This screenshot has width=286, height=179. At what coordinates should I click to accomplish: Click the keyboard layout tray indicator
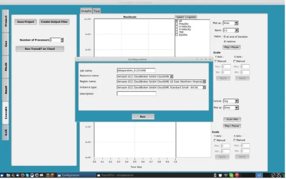tap(259, 175)
